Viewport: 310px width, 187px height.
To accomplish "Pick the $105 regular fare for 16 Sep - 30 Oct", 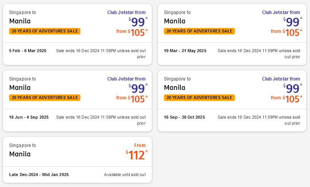I will point(292,99).
